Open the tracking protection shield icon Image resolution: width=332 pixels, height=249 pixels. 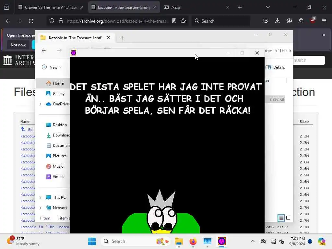52,21
